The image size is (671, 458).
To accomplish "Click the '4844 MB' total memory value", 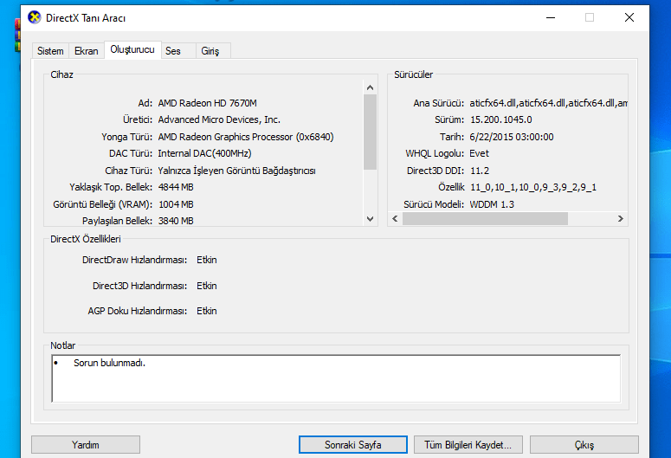I will click(x=176, y=187).
